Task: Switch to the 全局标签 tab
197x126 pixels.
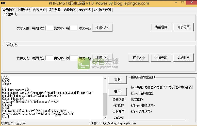Action: pyautogui.click(x=9, y=10)
